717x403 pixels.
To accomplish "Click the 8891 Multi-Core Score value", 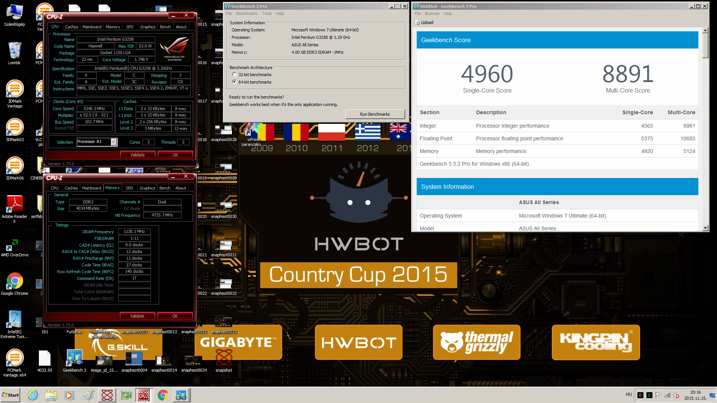I will point(628,74).
